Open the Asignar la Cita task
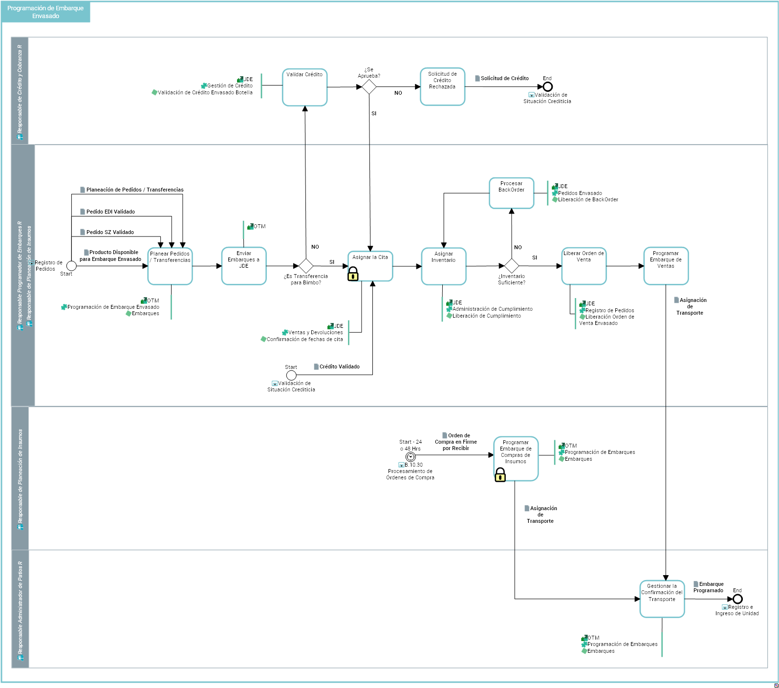This screenshot has height=688, width=779. click(x=370, y=266)
